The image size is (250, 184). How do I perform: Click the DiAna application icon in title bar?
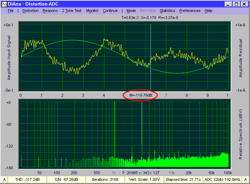[4, 4]
